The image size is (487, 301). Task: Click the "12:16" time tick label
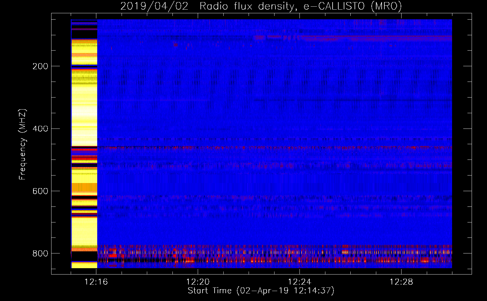coord(96,282)
